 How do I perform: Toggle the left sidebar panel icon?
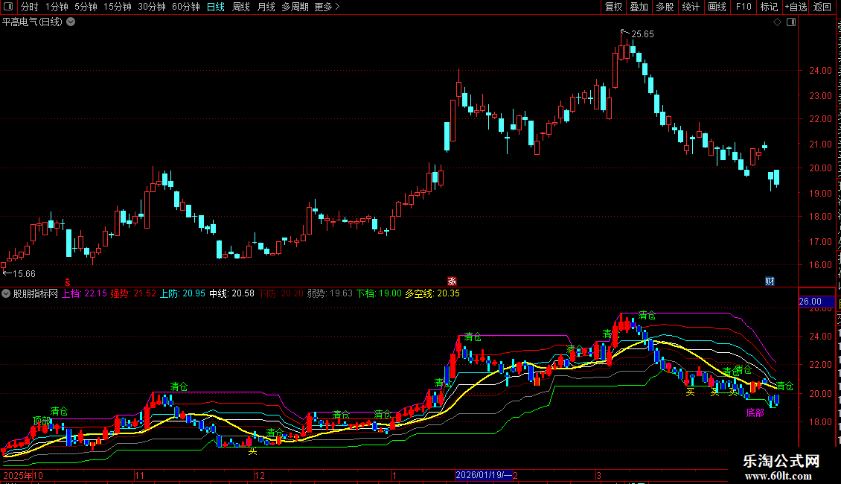(x=8, y=7)
